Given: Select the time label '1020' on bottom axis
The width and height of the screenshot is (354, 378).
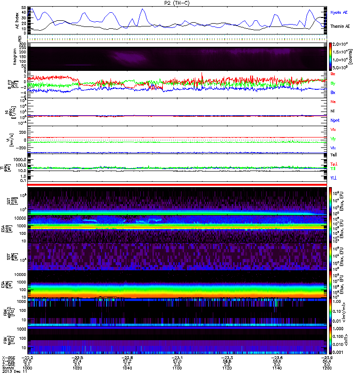Looking at the screenshot, I should (x=77, y=368).
